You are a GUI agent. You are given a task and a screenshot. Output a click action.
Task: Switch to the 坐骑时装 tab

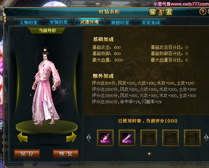59,22
